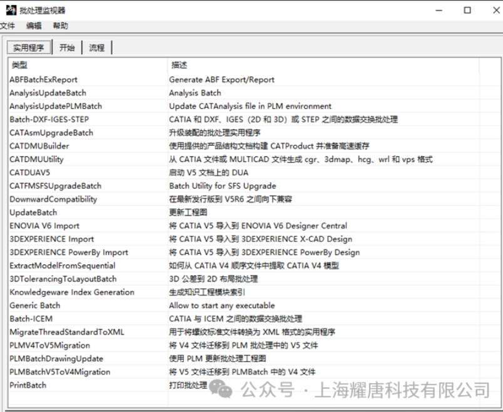503x412 pixels.
Task: Maximize the 批处理监视器 window
Action: [467, 10]
